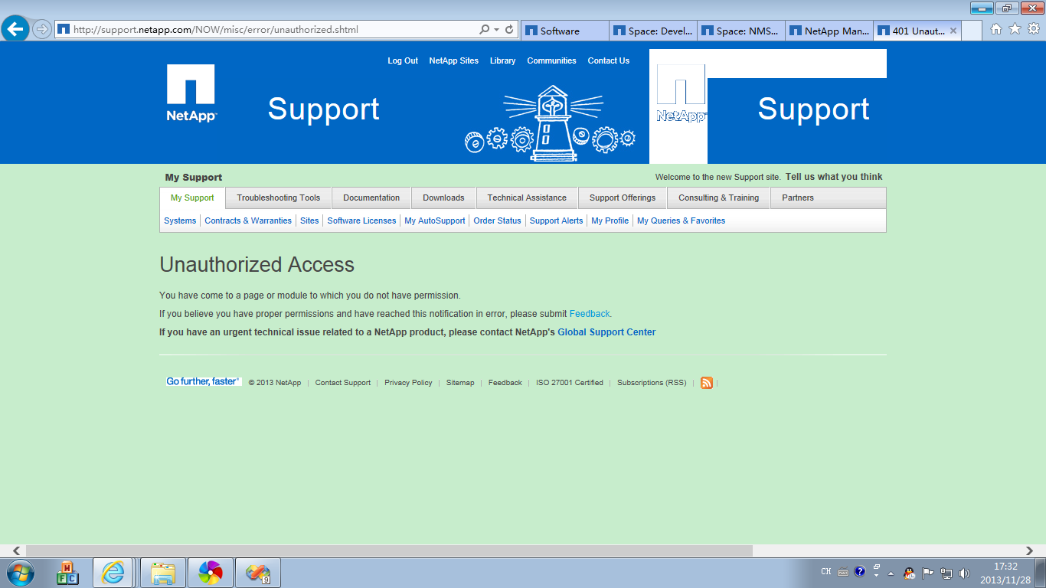Click the Contact Us header link
This screenshot has width=1046, height=588.
coord(609,60)
